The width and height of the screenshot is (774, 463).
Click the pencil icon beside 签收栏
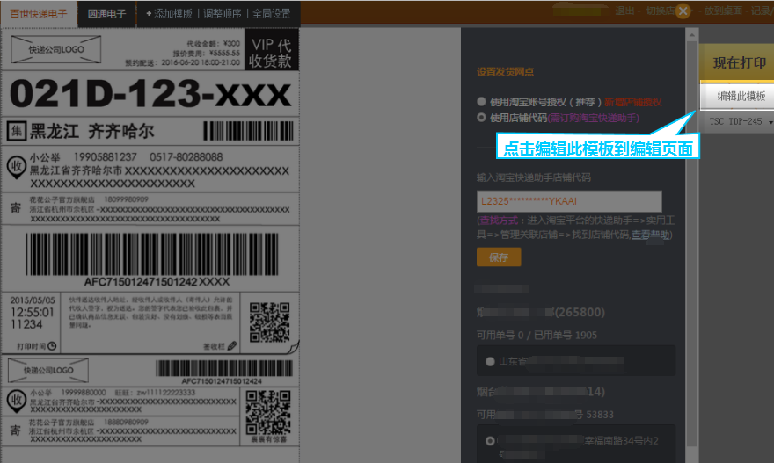[232, 346]
